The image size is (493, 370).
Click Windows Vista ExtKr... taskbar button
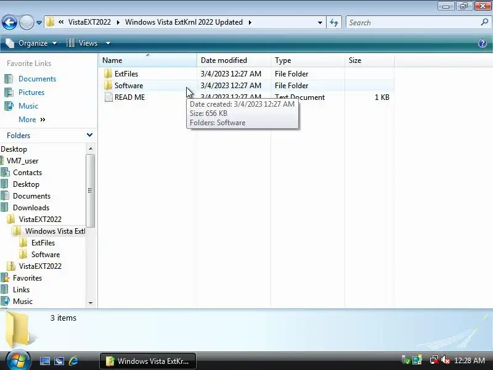(x=148, y=361)
